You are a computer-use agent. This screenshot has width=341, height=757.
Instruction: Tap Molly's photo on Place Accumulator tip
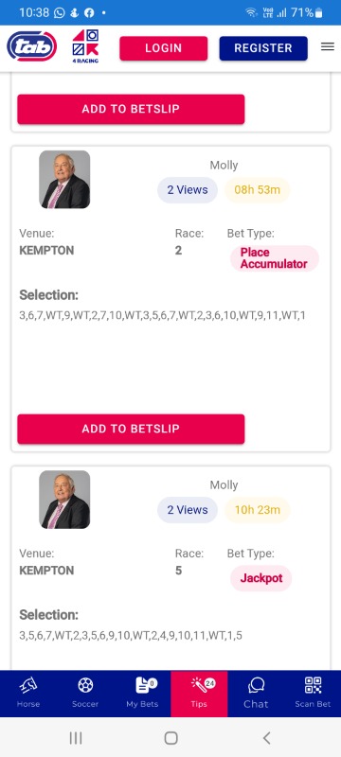point(64,180)
